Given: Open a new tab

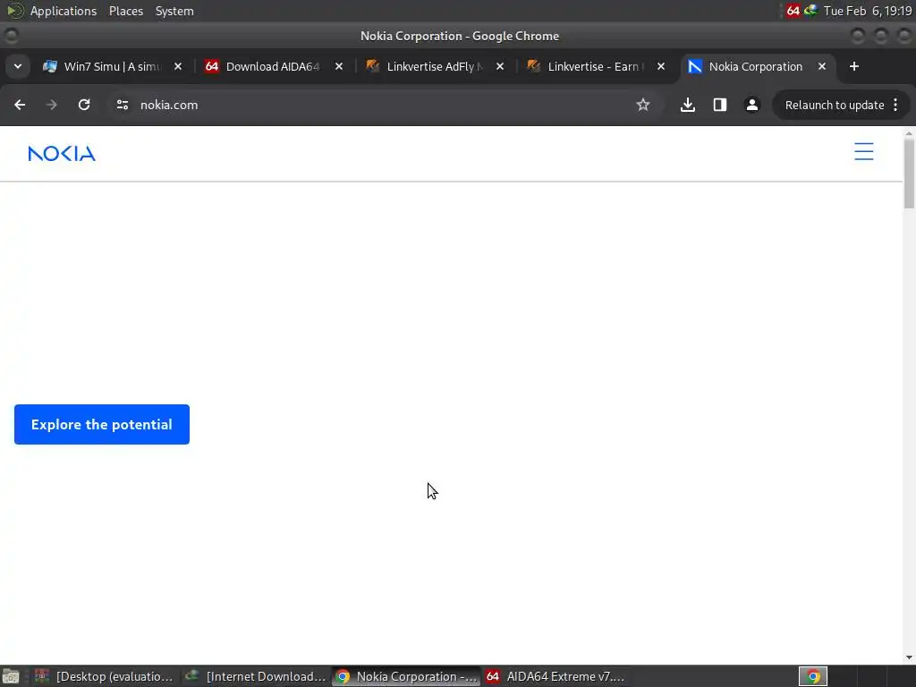Looking at the screenshot, I should point(854,66).
